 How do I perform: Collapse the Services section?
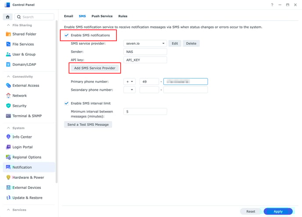(8, 210)
